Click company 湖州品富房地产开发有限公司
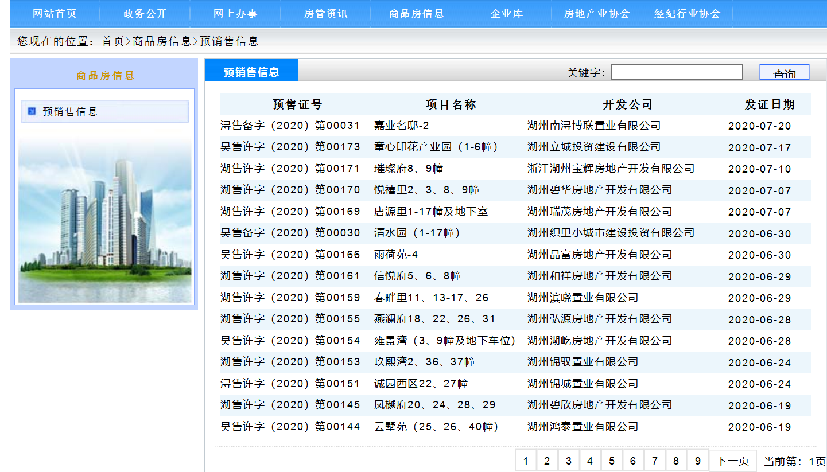 [600, 255]
